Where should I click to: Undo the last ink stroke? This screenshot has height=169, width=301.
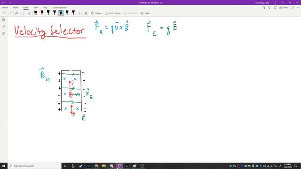pyautogui.click(x=4, y=13)
